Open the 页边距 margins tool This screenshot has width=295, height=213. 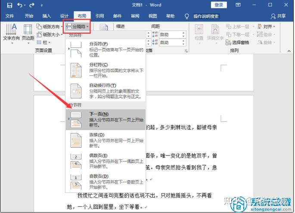[28, 34]
